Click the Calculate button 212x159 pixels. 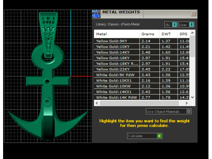pyautogui.click(x=144, y=136)
